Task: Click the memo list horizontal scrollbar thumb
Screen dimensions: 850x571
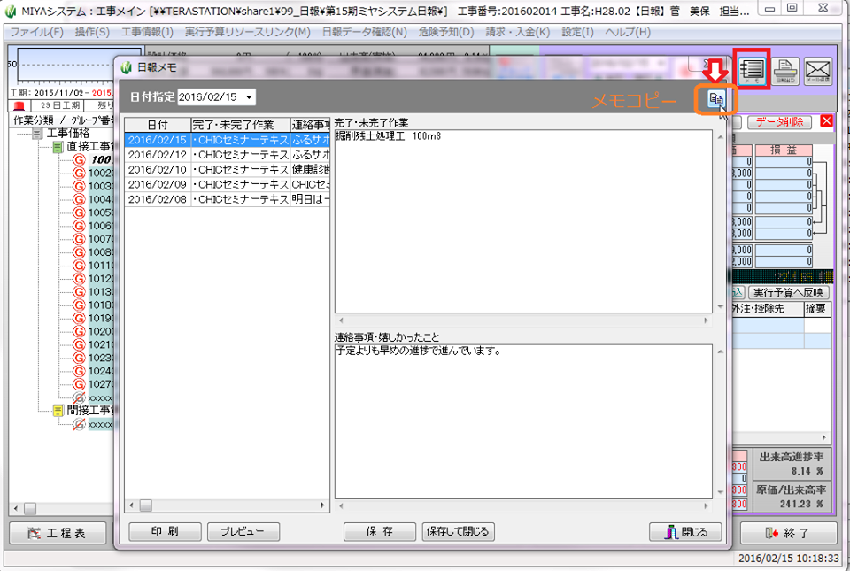Action: tap(146, 505)
